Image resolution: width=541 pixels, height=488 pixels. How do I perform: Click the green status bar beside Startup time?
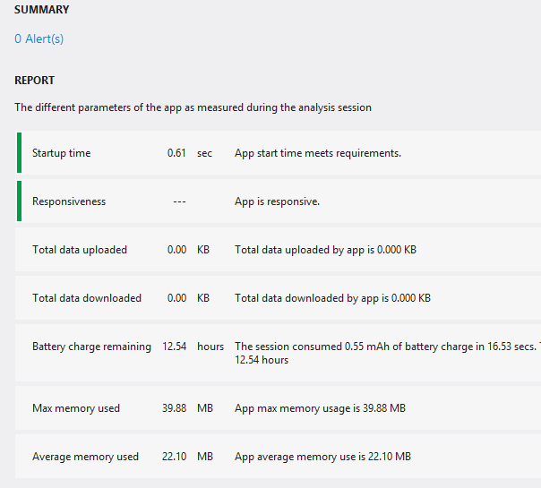pyautogui.click(x=19, y=152)
